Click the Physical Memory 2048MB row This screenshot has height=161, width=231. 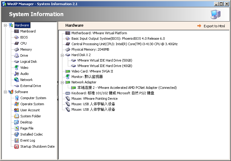point(90,49)
